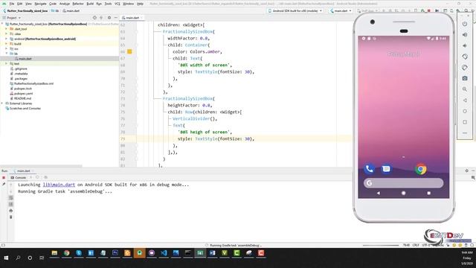Expand the test folder
The height and width of the screenshot is (268, 476).
coord(6,63)
